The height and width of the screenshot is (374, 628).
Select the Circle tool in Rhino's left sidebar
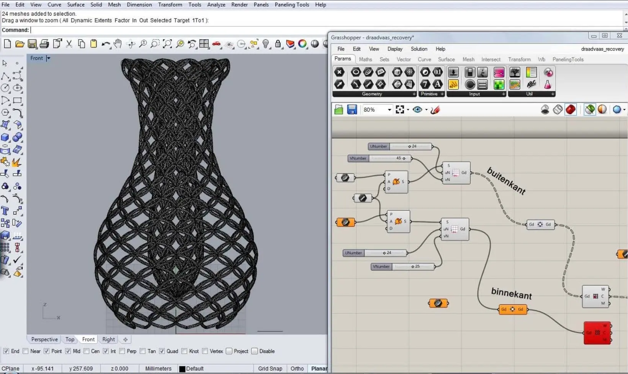(x=5, y=88)
